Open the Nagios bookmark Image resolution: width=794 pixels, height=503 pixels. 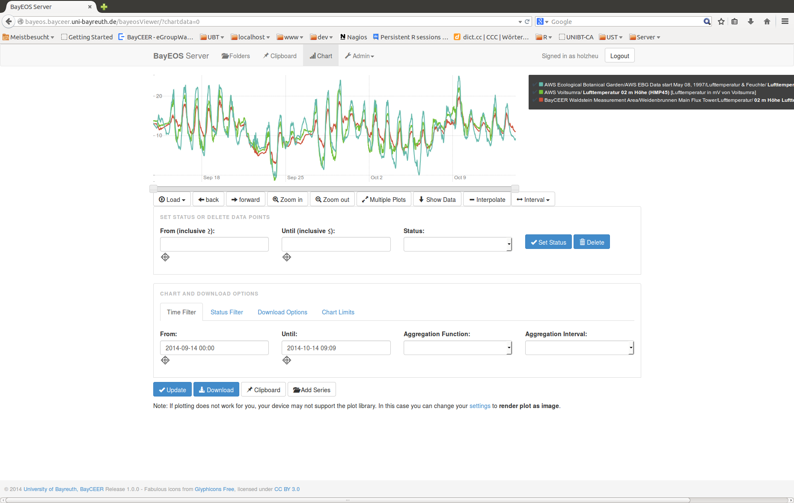[x=354, y=37]
